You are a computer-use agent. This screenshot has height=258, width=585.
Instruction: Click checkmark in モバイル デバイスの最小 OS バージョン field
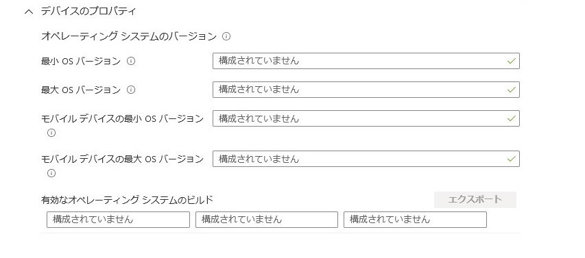point(511,118)
